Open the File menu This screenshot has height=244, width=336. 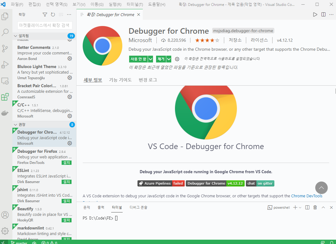click(17, 4)
